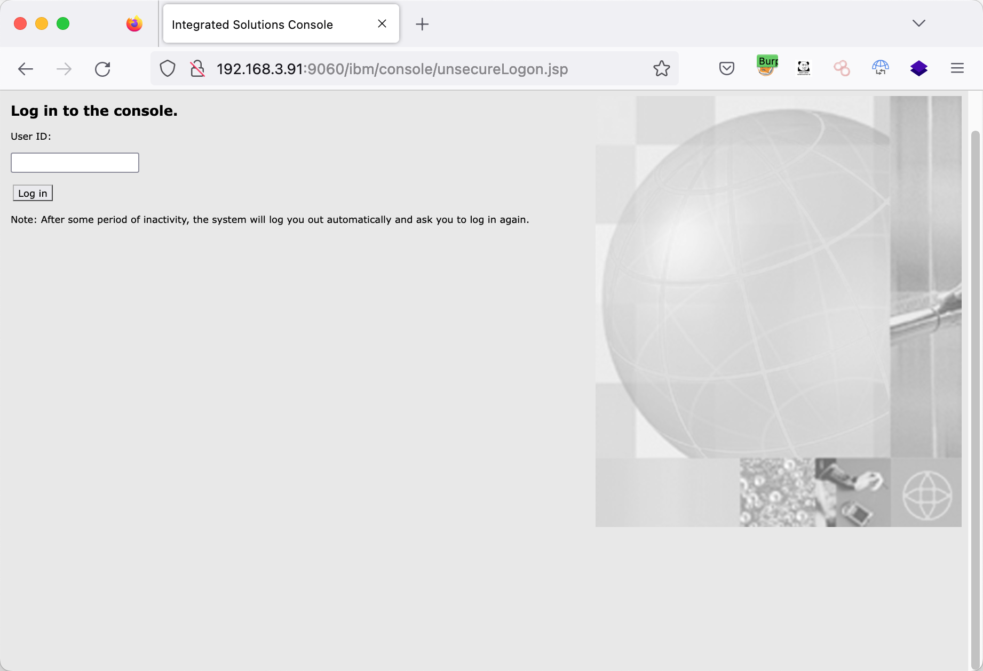
Task: Click the blue globe proxy switcher extension
Action: tap(880, 68)
